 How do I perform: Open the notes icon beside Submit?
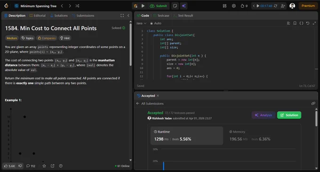tap(175, 6)
